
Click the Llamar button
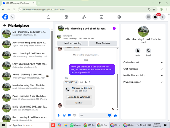tap(79, 103)
